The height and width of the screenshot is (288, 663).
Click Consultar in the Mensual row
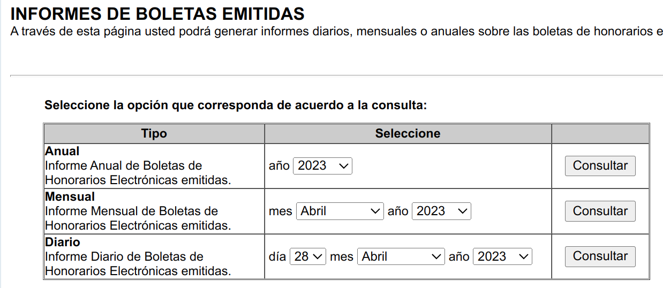tap(600, 211)
